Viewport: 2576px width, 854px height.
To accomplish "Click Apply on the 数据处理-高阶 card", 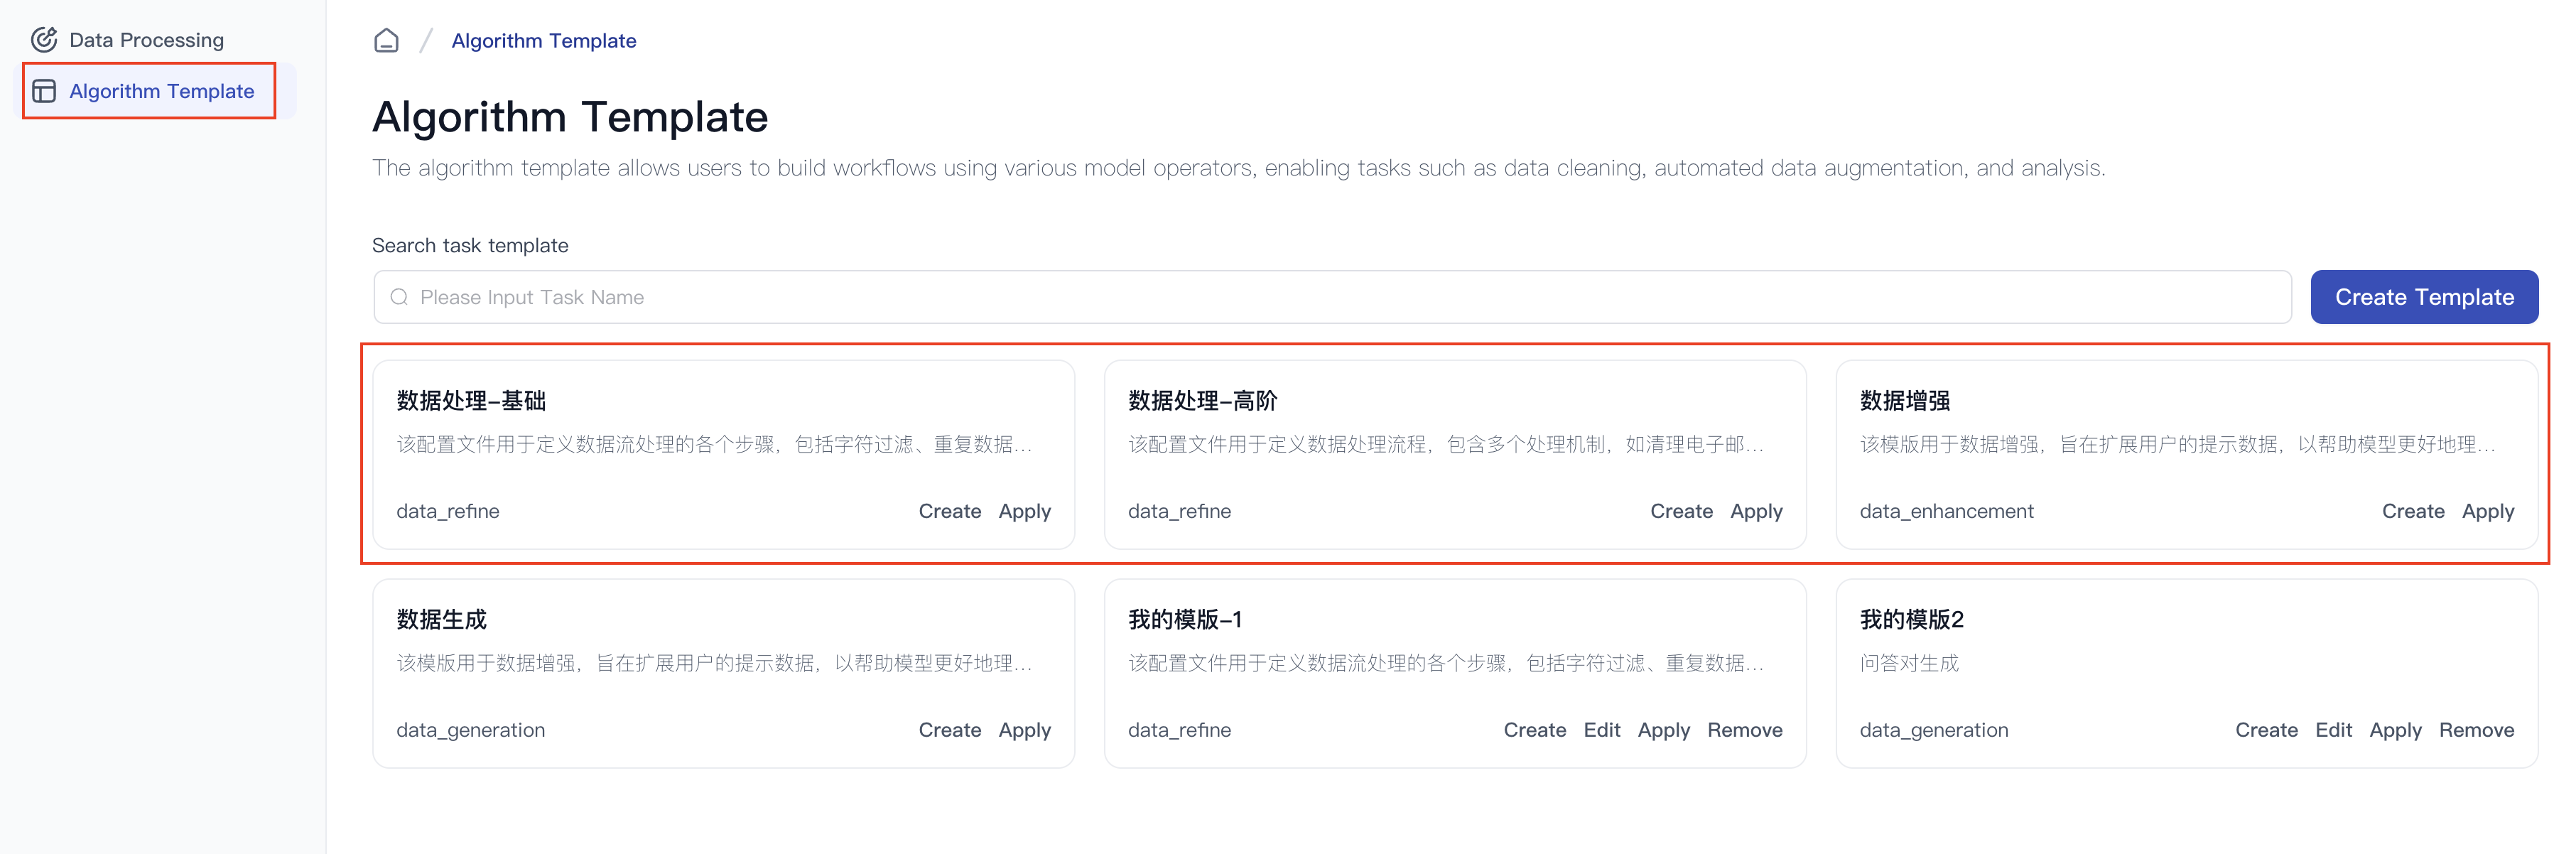I will 1756,511.
